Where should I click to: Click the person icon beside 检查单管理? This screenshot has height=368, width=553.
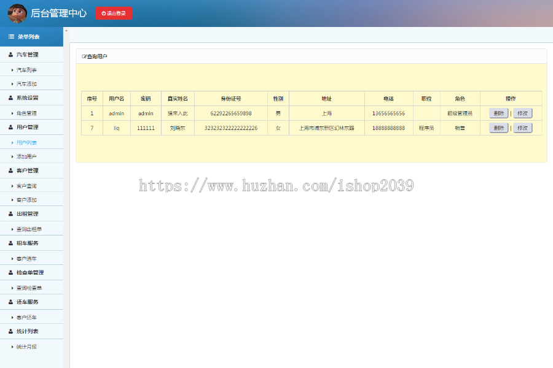(x=10, y=272)
